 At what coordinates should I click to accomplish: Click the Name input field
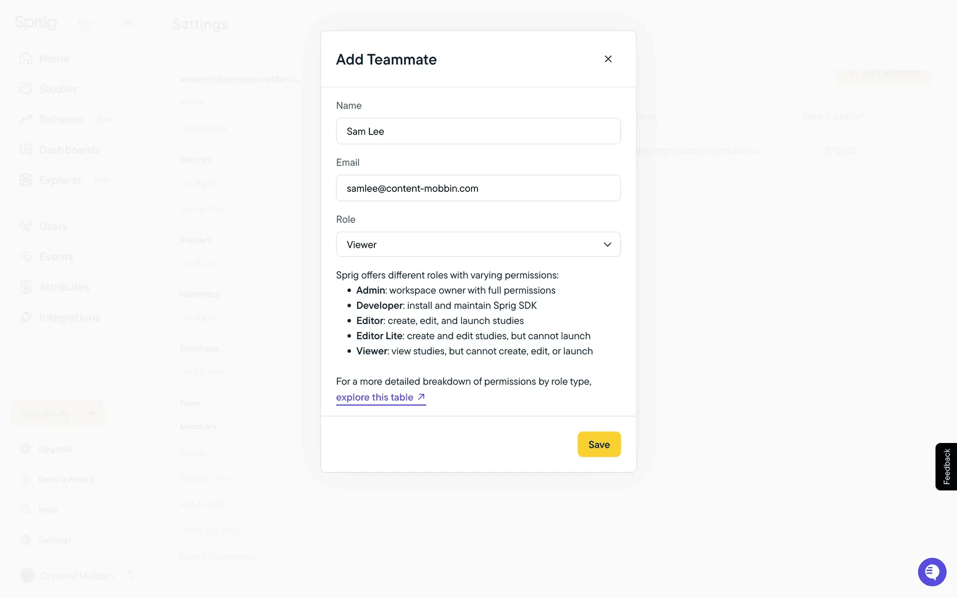pyautogui.click(x=478, y=131)
